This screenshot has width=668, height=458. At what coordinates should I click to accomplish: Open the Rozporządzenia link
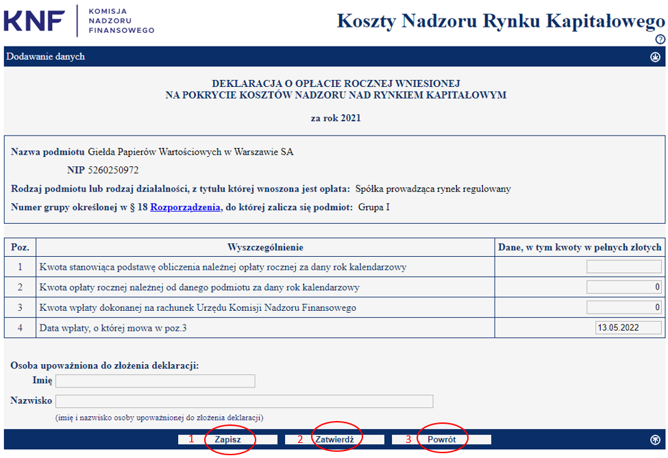[x=185, y=207]
